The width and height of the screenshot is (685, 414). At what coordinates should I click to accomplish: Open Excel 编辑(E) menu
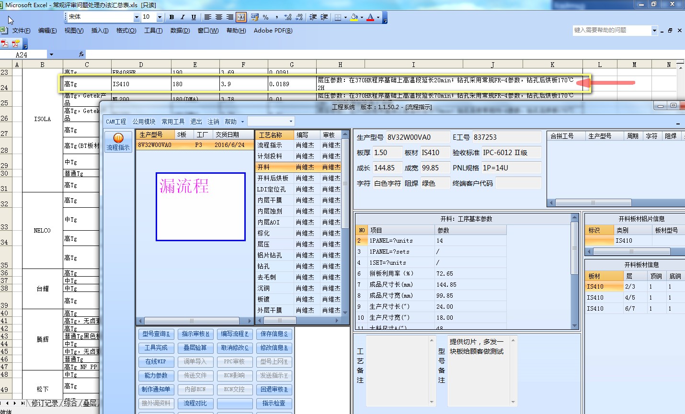tap(47, 31)
